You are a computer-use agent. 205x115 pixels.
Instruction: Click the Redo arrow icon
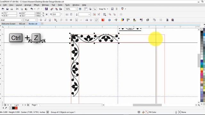[38, 9]
